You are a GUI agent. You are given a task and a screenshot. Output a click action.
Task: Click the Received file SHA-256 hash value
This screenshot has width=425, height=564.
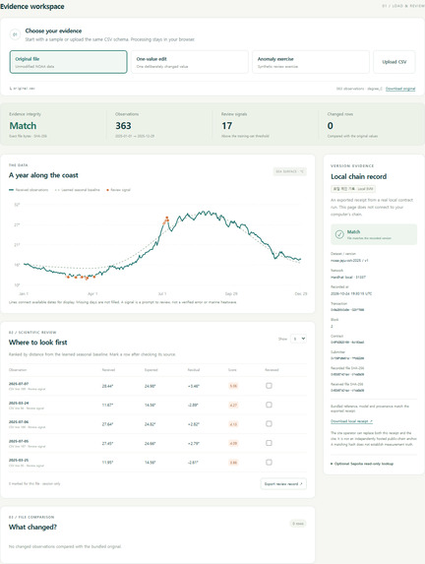click(347, 390)
